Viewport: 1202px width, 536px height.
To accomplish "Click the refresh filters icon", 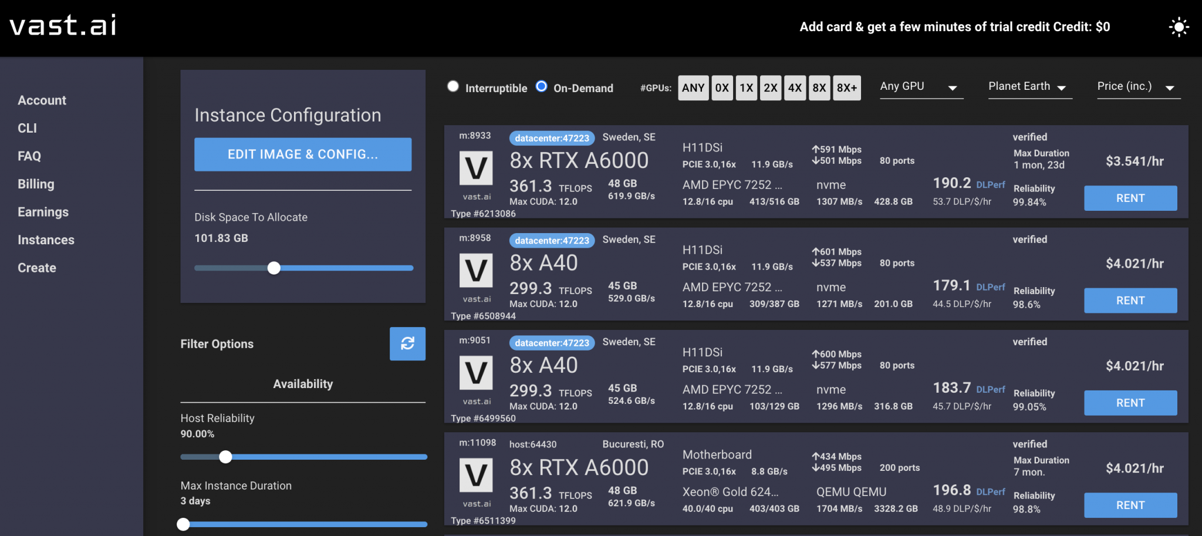I will pos(407,344).
